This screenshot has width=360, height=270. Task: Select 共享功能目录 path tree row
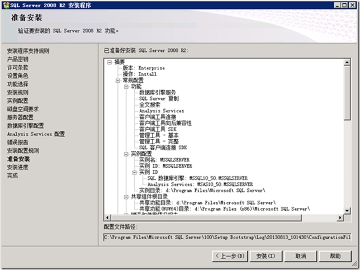(x=207, y=203)
